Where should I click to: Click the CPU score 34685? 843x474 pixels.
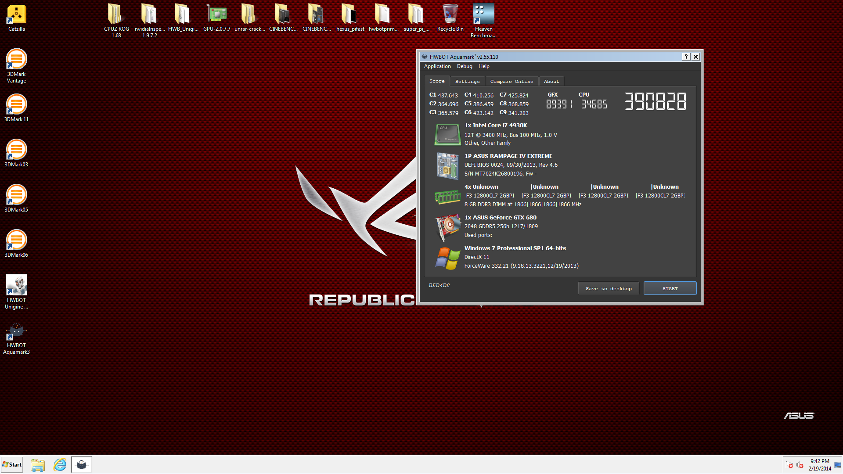point(594,104)
